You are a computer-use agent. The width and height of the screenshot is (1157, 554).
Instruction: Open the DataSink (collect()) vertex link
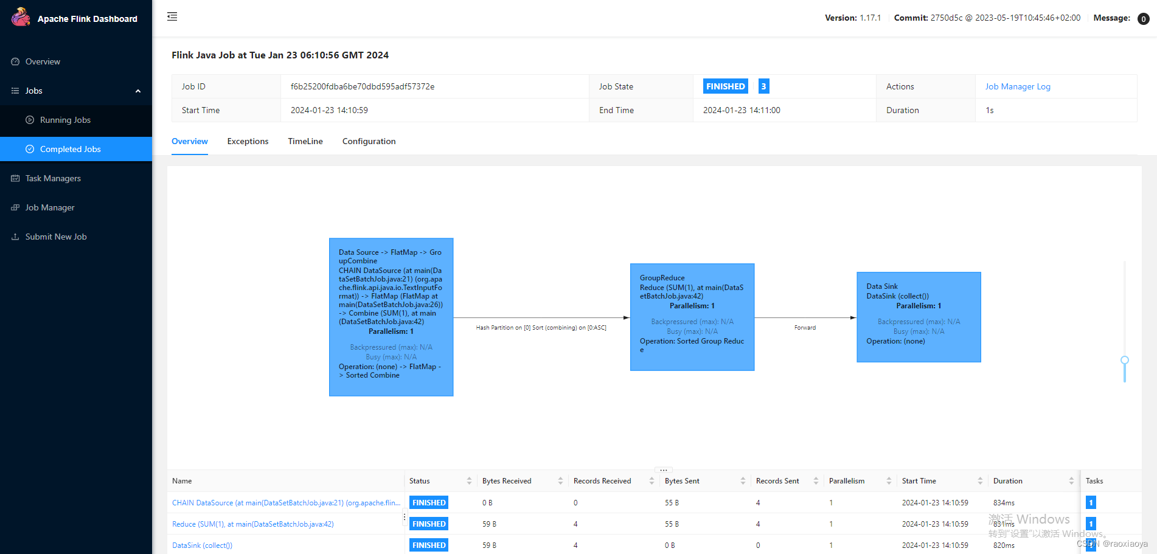tap(202, 545)
